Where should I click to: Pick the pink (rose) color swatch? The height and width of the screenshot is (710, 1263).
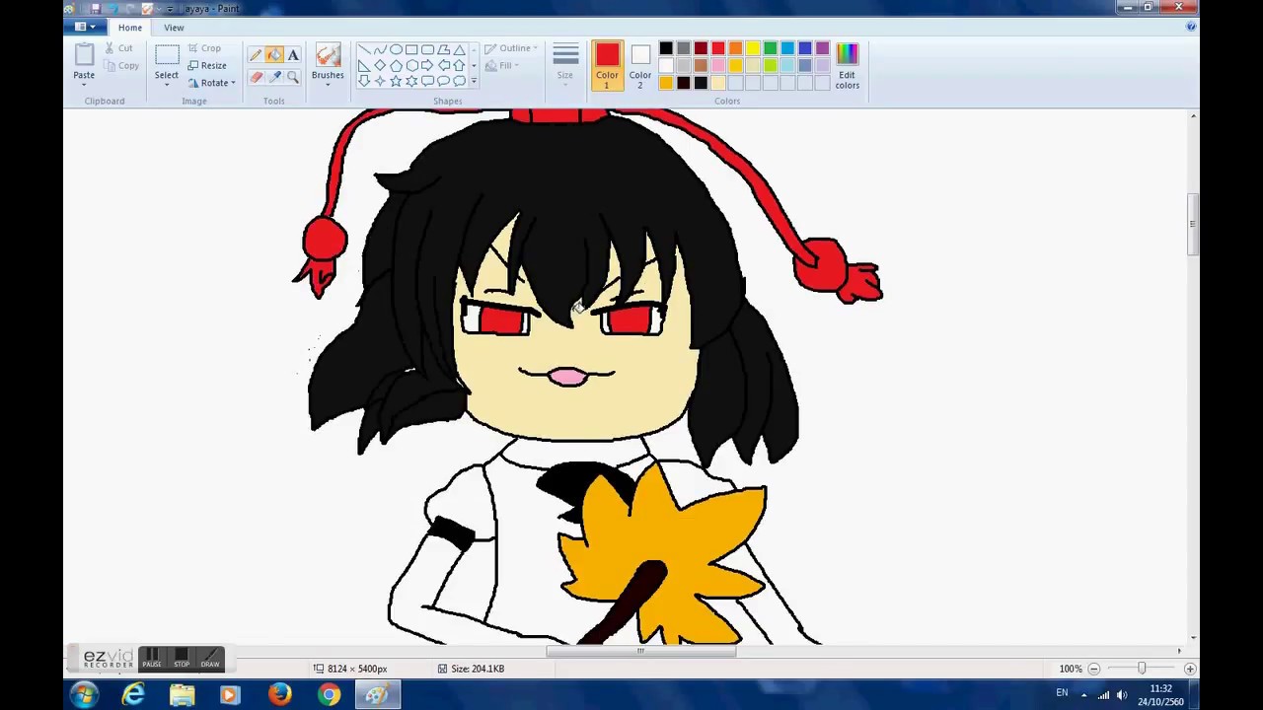point(718,66)
